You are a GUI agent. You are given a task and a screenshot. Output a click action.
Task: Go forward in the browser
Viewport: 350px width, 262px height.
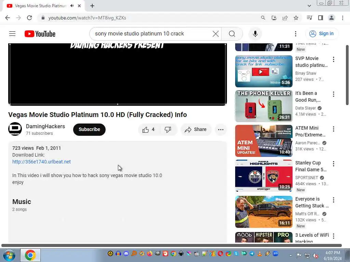tap(18, 18)
